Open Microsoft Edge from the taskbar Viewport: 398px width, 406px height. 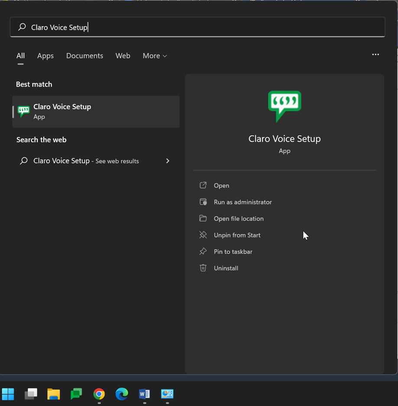[122, 394]
